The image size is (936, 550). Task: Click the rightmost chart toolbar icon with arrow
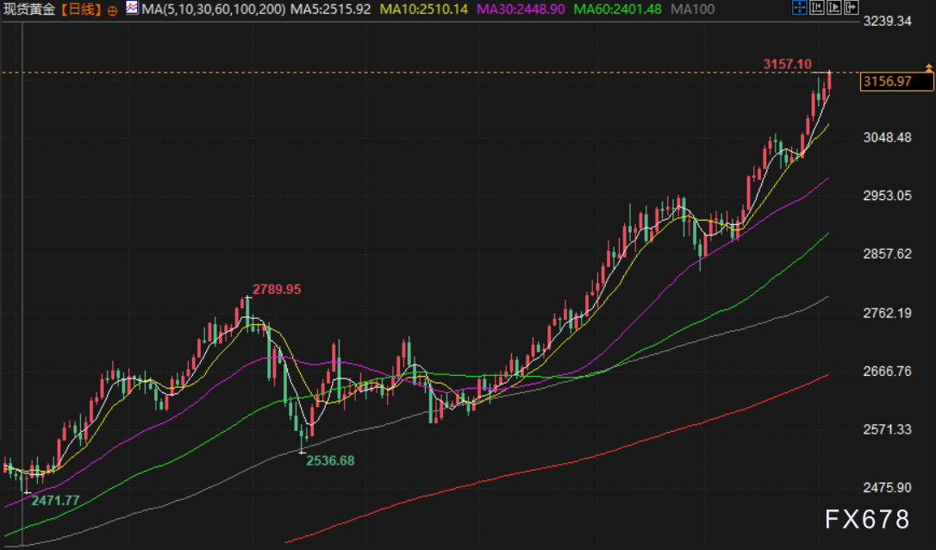coord(852,9)
